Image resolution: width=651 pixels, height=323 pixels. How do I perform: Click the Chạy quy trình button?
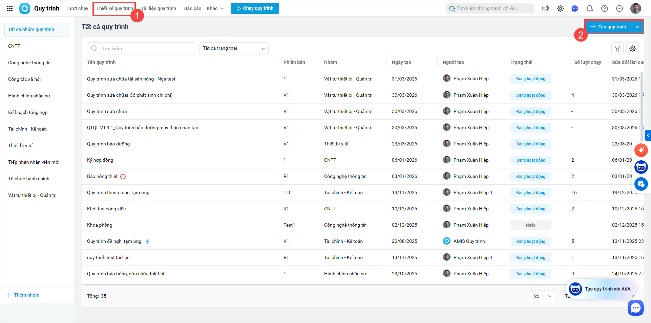pos(255,8)
